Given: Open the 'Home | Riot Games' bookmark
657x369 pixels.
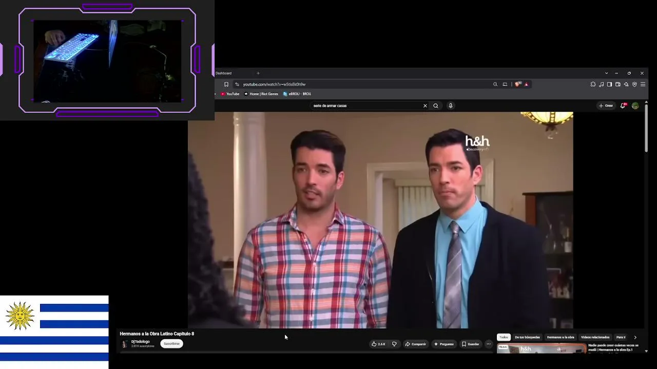Looking at the screenshot, I should point(261,94).
